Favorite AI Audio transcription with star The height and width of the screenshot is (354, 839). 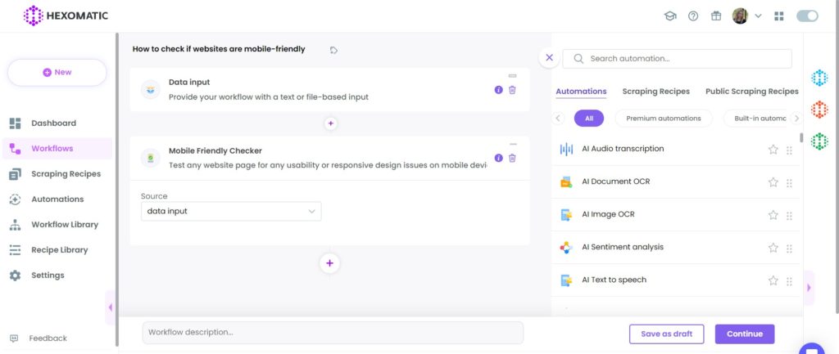(x=773, y=150)
